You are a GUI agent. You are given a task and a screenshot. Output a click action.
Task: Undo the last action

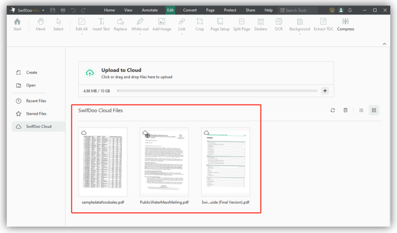coord(73,10)
